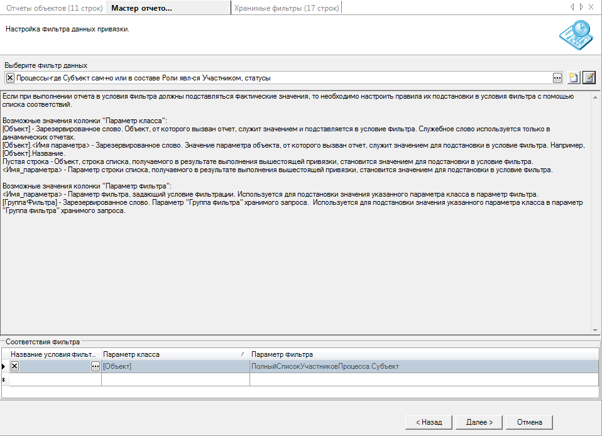
Task: Click the description scrollbar up arrow
Action: point(595,96)
